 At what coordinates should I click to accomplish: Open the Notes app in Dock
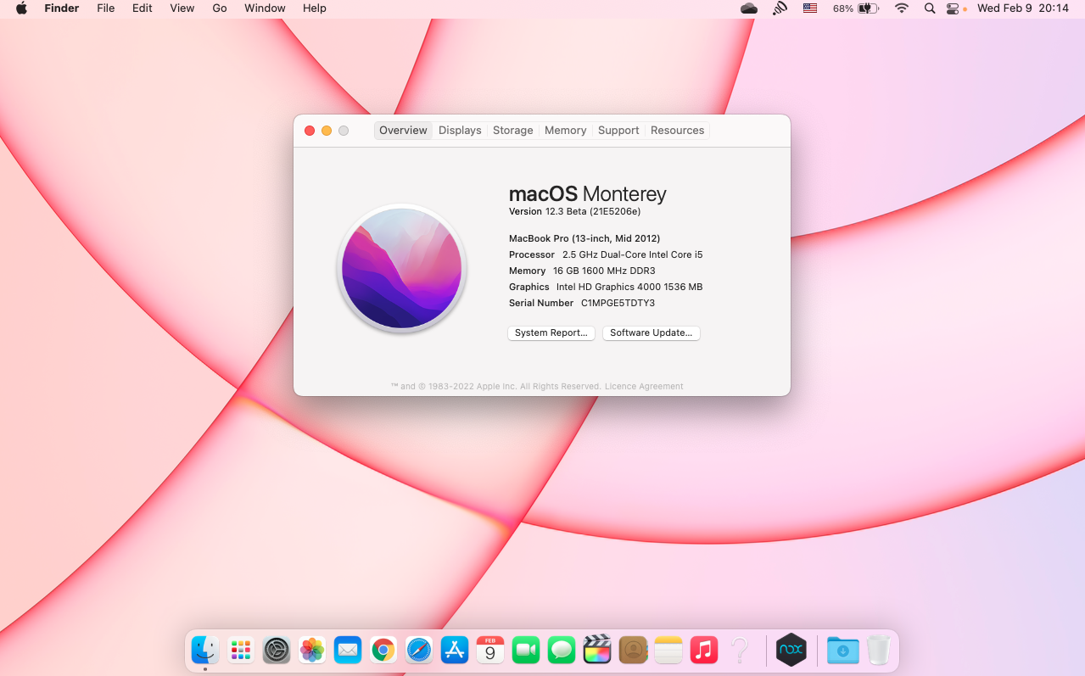[668, 651]
